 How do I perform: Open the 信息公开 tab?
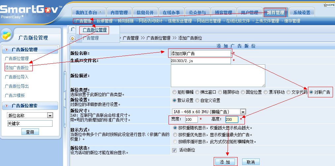(145, 13)
